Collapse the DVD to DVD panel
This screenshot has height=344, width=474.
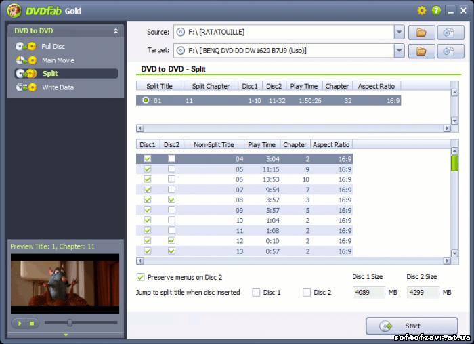(116, 31)
